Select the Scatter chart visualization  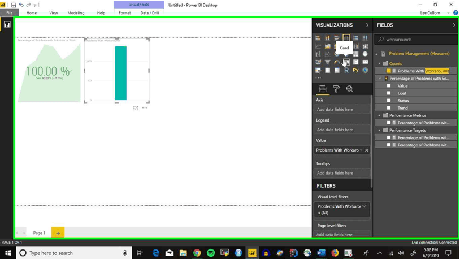click(327, 54)
